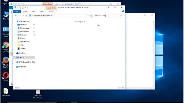Viewport: 184px width, 103px height.
Task: Switch to details view icon in status bar
Action: coord(120,88)
